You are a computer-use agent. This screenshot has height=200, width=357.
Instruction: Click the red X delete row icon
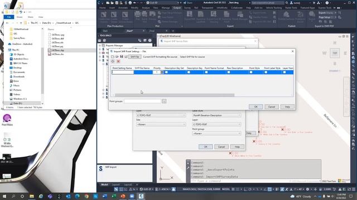tap(118, 61)
